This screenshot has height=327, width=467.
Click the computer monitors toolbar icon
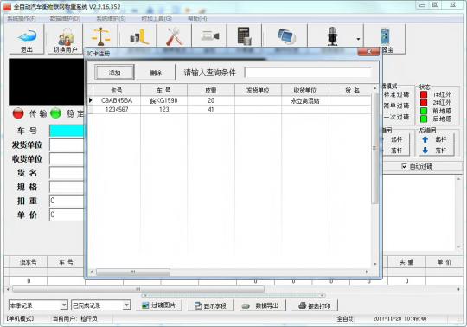click(x=286, y=36)
